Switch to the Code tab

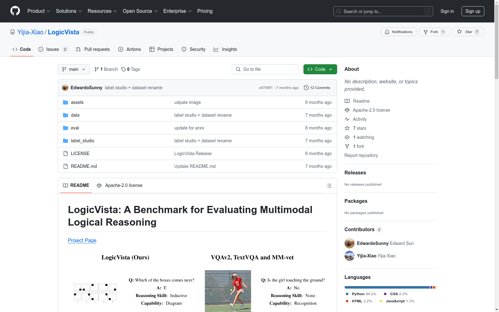22,49
